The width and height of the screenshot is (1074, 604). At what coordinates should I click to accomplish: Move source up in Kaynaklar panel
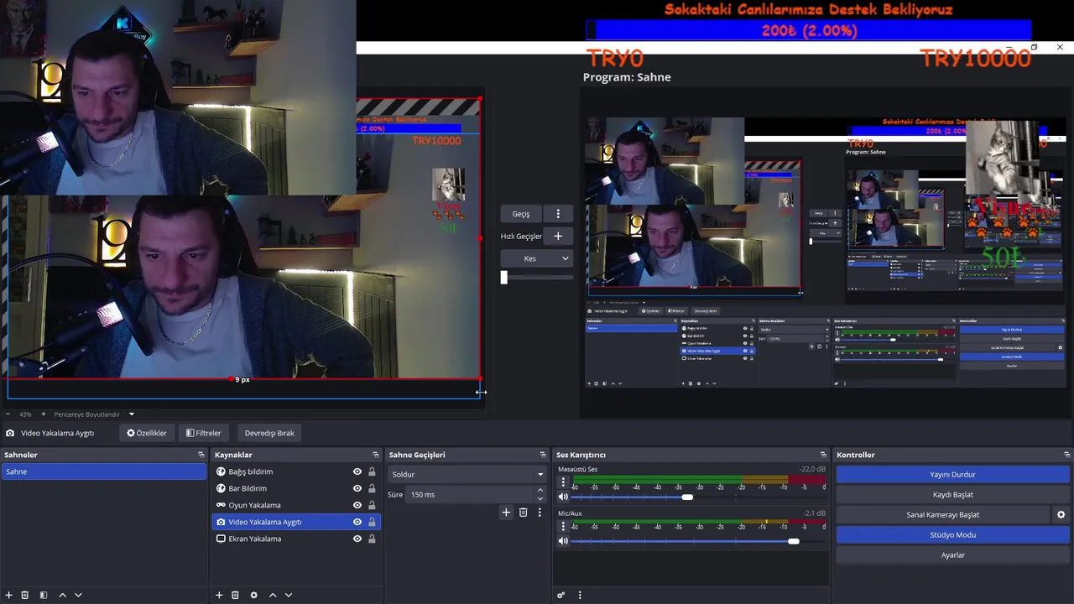pos(272,595)
